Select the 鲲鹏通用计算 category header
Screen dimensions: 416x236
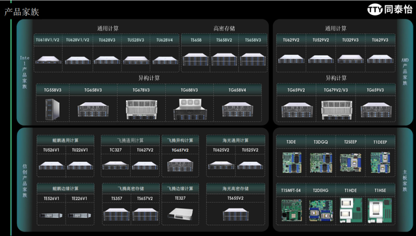click(65, 140)
